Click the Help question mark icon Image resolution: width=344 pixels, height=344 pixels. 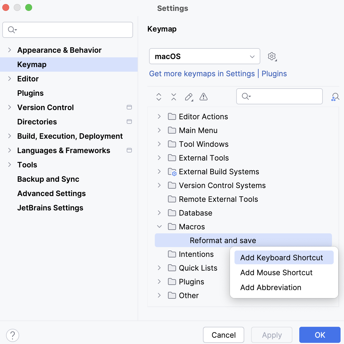pyautogui.click(x=13, y=335)
